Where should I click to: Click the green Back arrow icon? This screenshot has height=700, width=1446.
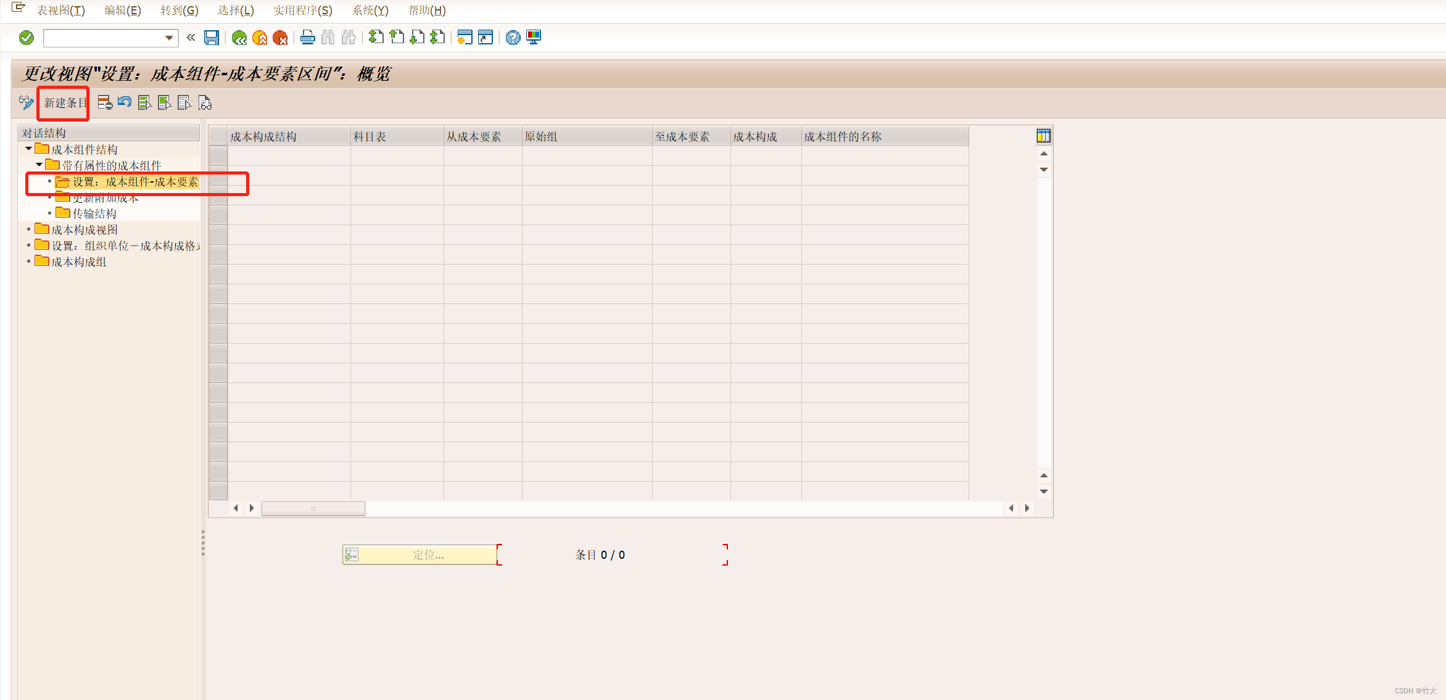(239, 38)
